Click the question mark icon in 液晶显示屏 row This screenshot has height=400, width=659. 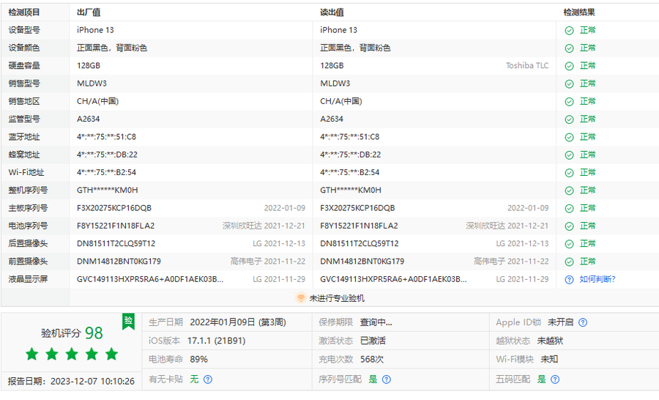pos(569,280)
